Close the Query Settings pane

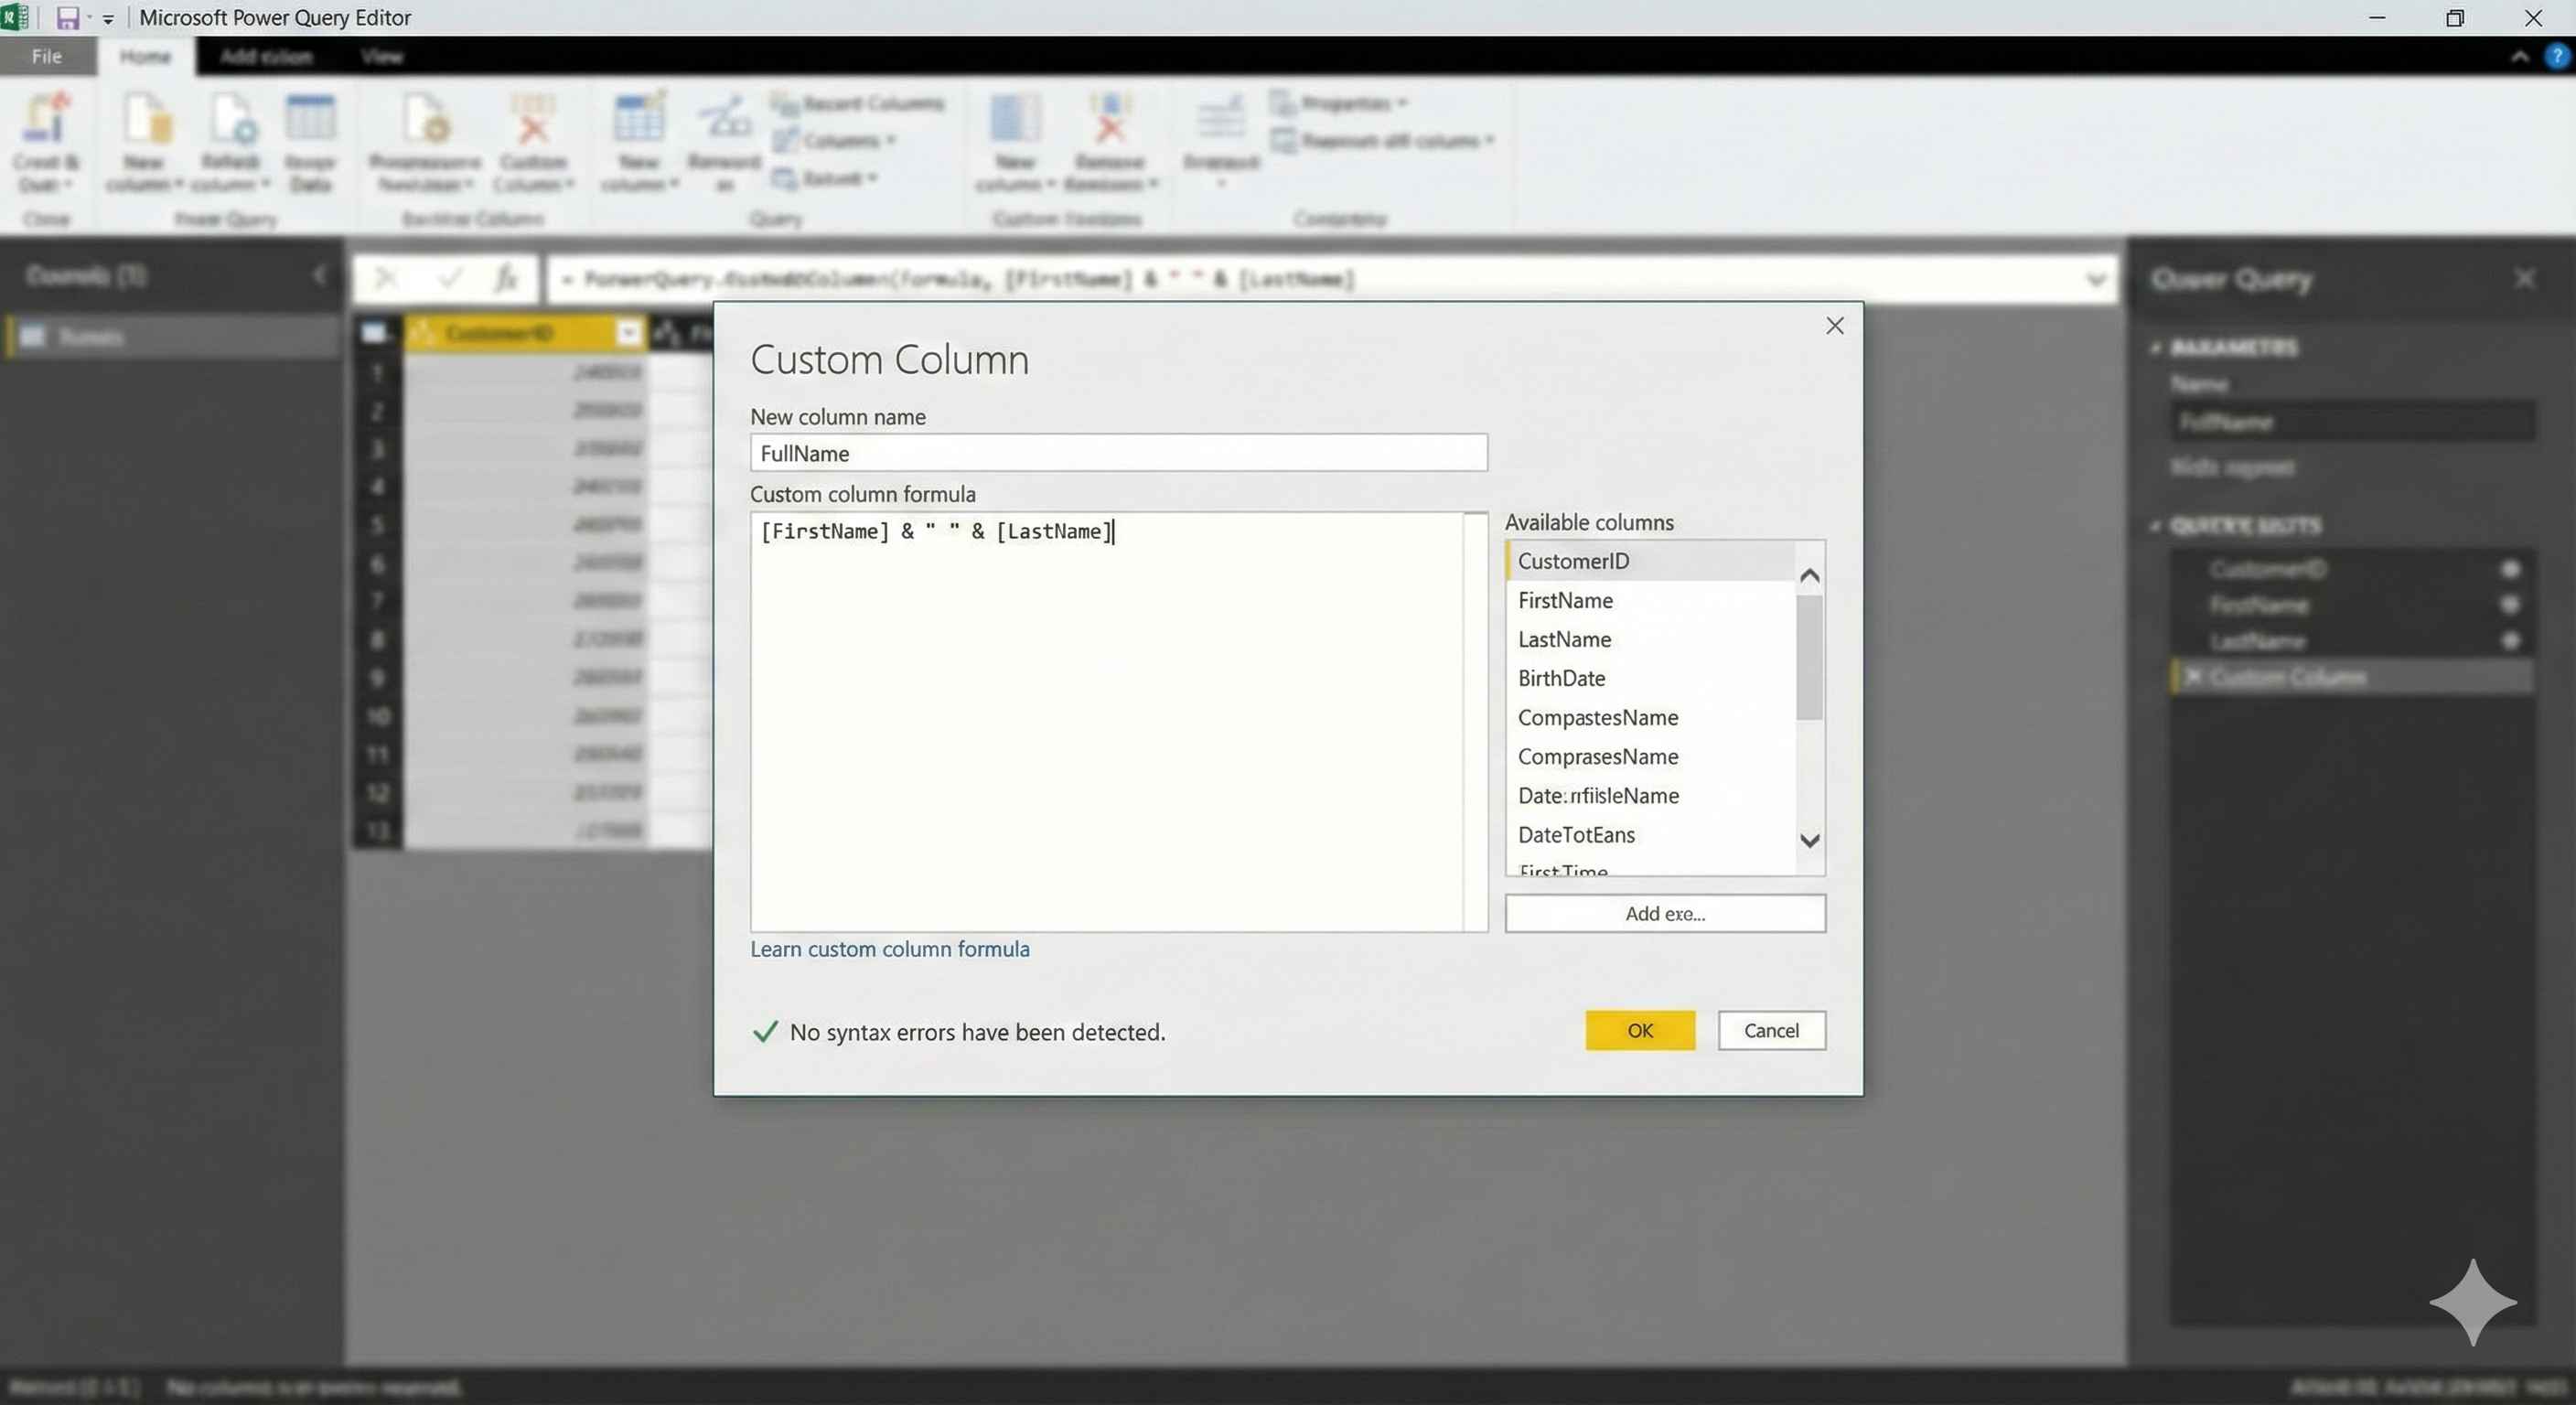coord(2524,278)
